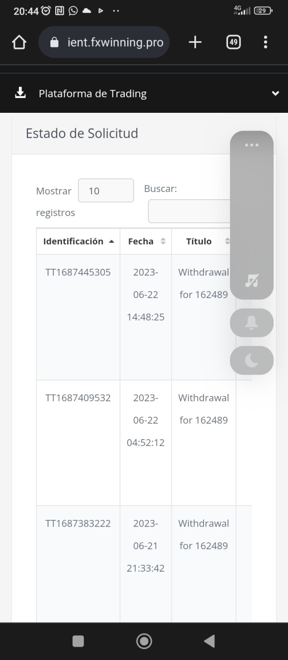Open the floating panel three-dots handle
The width and height of the screenshot is (288, 660).
pos(252,145)
